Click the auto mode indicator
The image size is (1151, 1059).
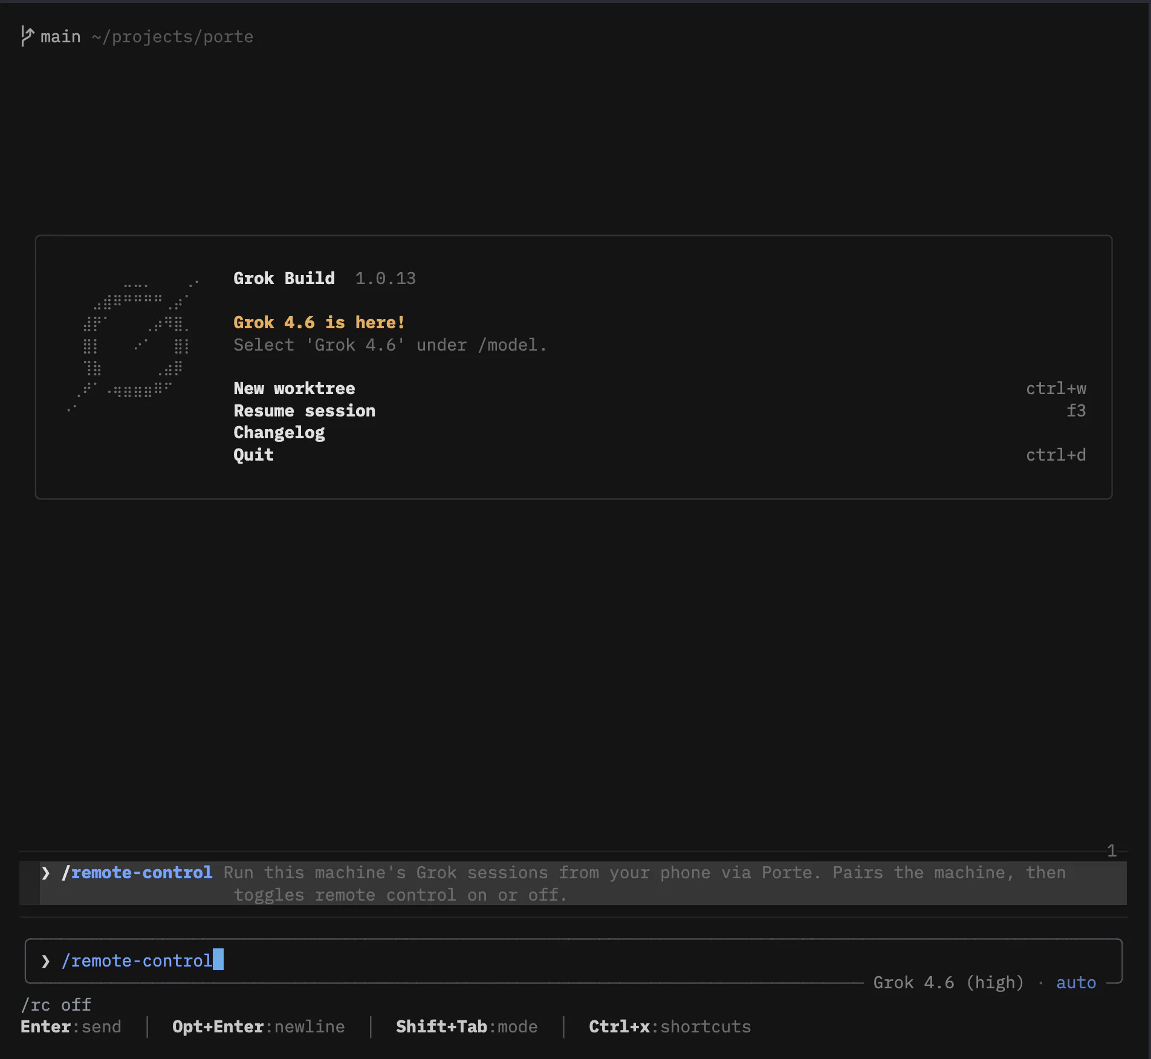pyautogui.click(x=1076, y=983)
